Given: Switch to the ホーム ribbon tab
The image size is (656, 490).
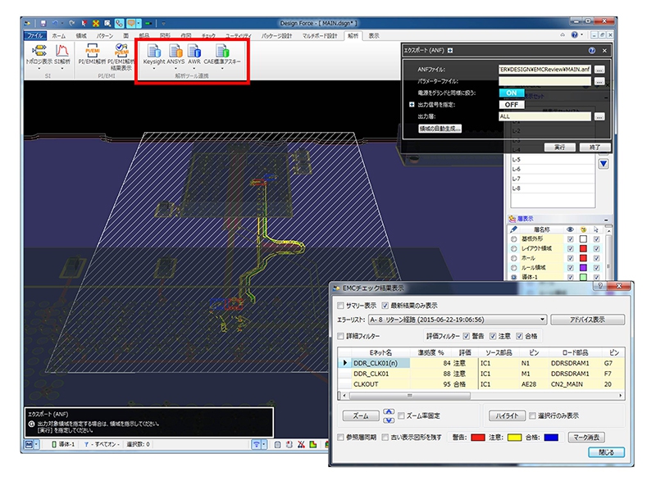Looking at the screenshot, I should (x=58, y=35).
